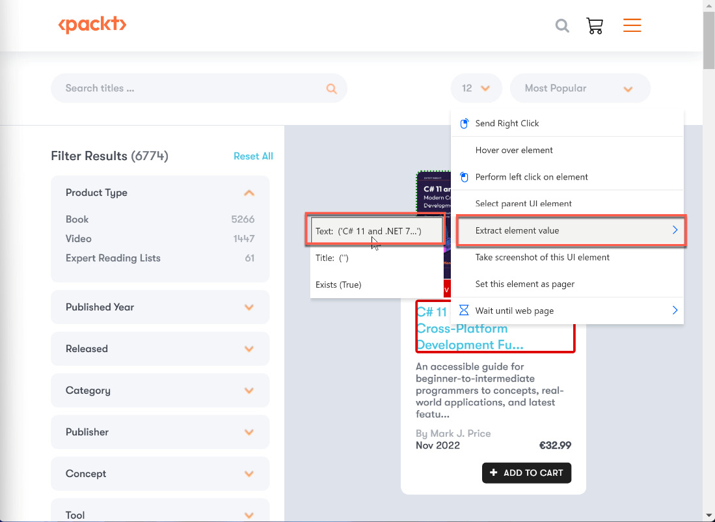Click the book description paragraph
715x522 pixels.
click(490, 391)
